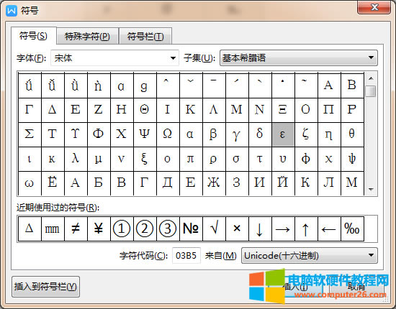Image resolution: width=396 pixels, height=309 pixels.
Task: Choose the capital Psi Ψ character
Action: [x=145, y=134]
